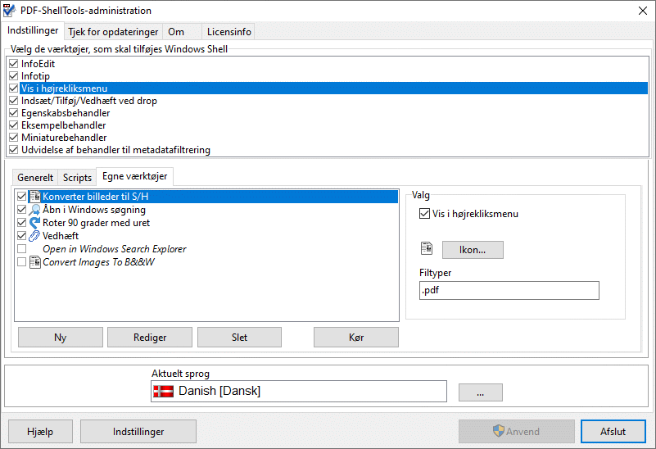Click the rotate arrow icon of Roter 90 grader
Screen dimensions: 656x449
tap(35, 223)
